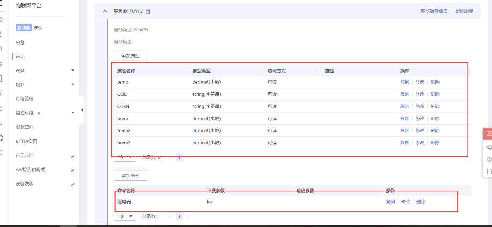The image size is (492, 227).
Task: Modify the humi attribute via 修改
Action: coord(420,119)
